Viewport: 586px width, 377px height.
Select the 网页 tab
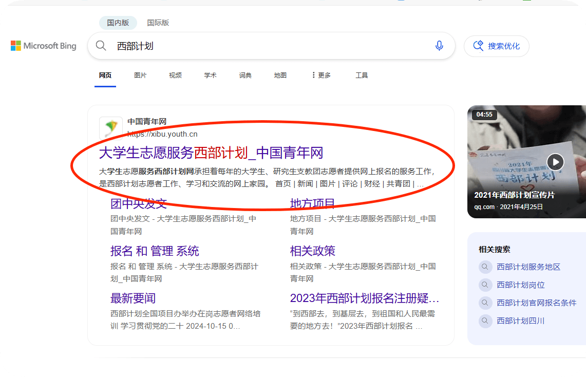pos(105,76)
